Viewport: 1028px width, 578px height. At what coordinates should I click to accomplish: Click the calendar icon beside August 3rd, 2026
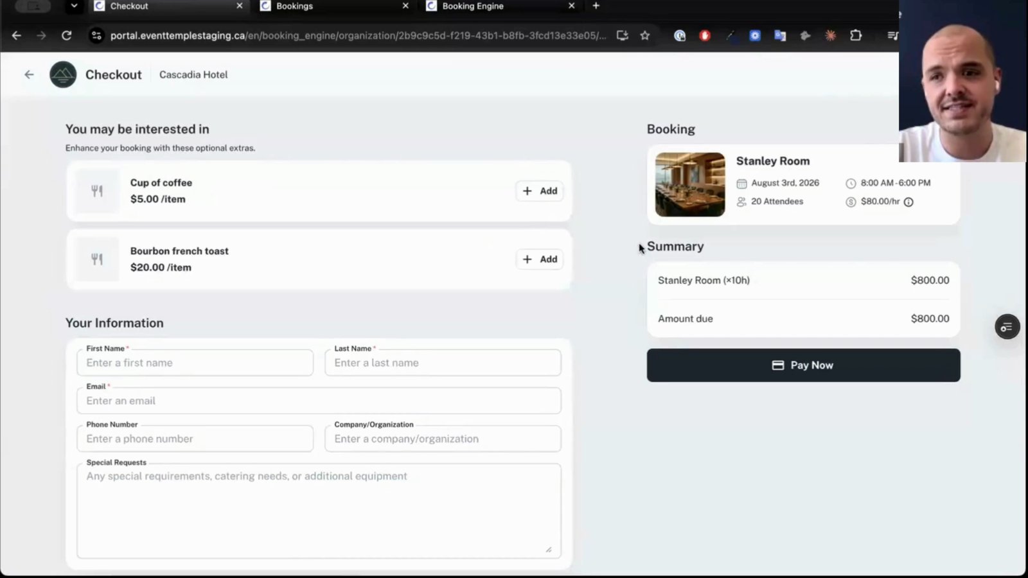[x=741, y=183]
